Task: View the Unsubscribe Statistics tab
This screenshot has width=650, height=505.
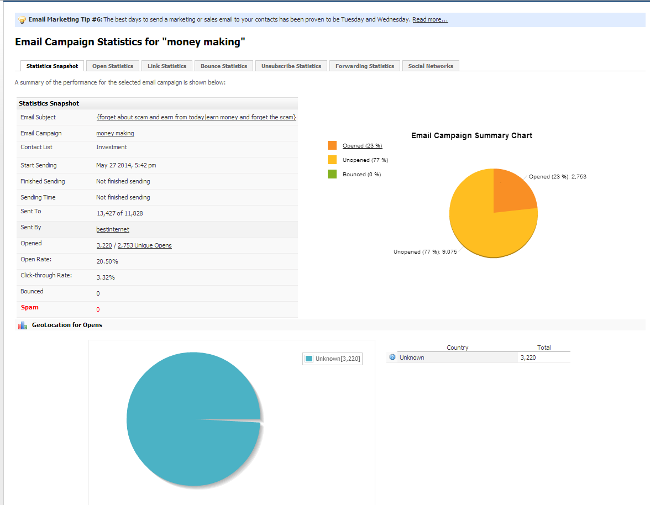Action: click(x=291, y=65)
